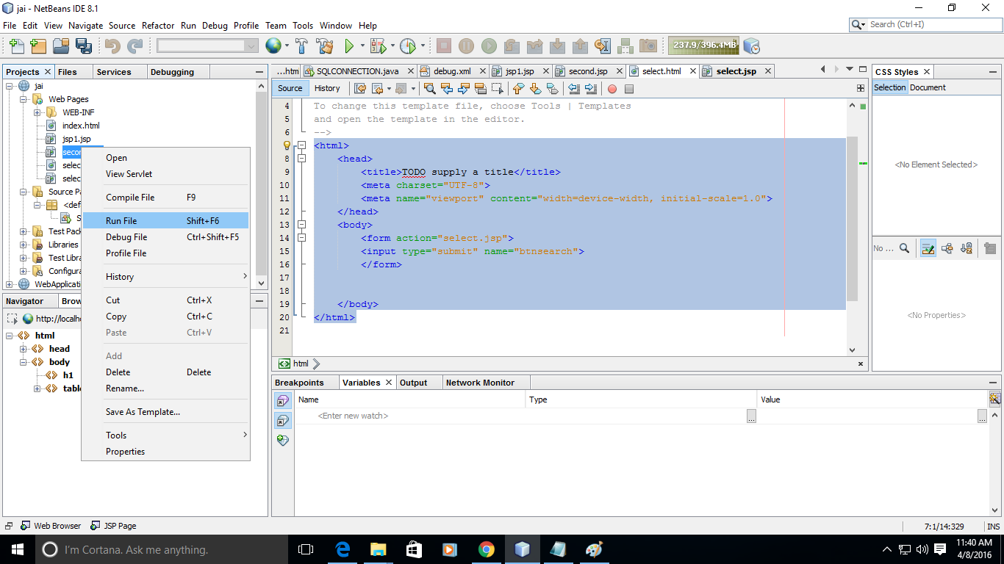
Task: Start macro recording with red circle icon
Action: (612, 89)
